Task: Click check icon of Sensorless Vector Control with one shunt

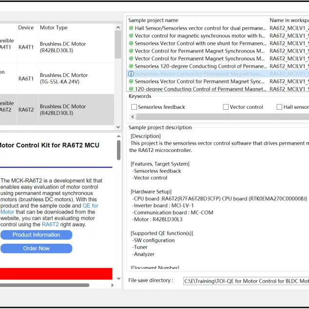Action: [131, 43]
